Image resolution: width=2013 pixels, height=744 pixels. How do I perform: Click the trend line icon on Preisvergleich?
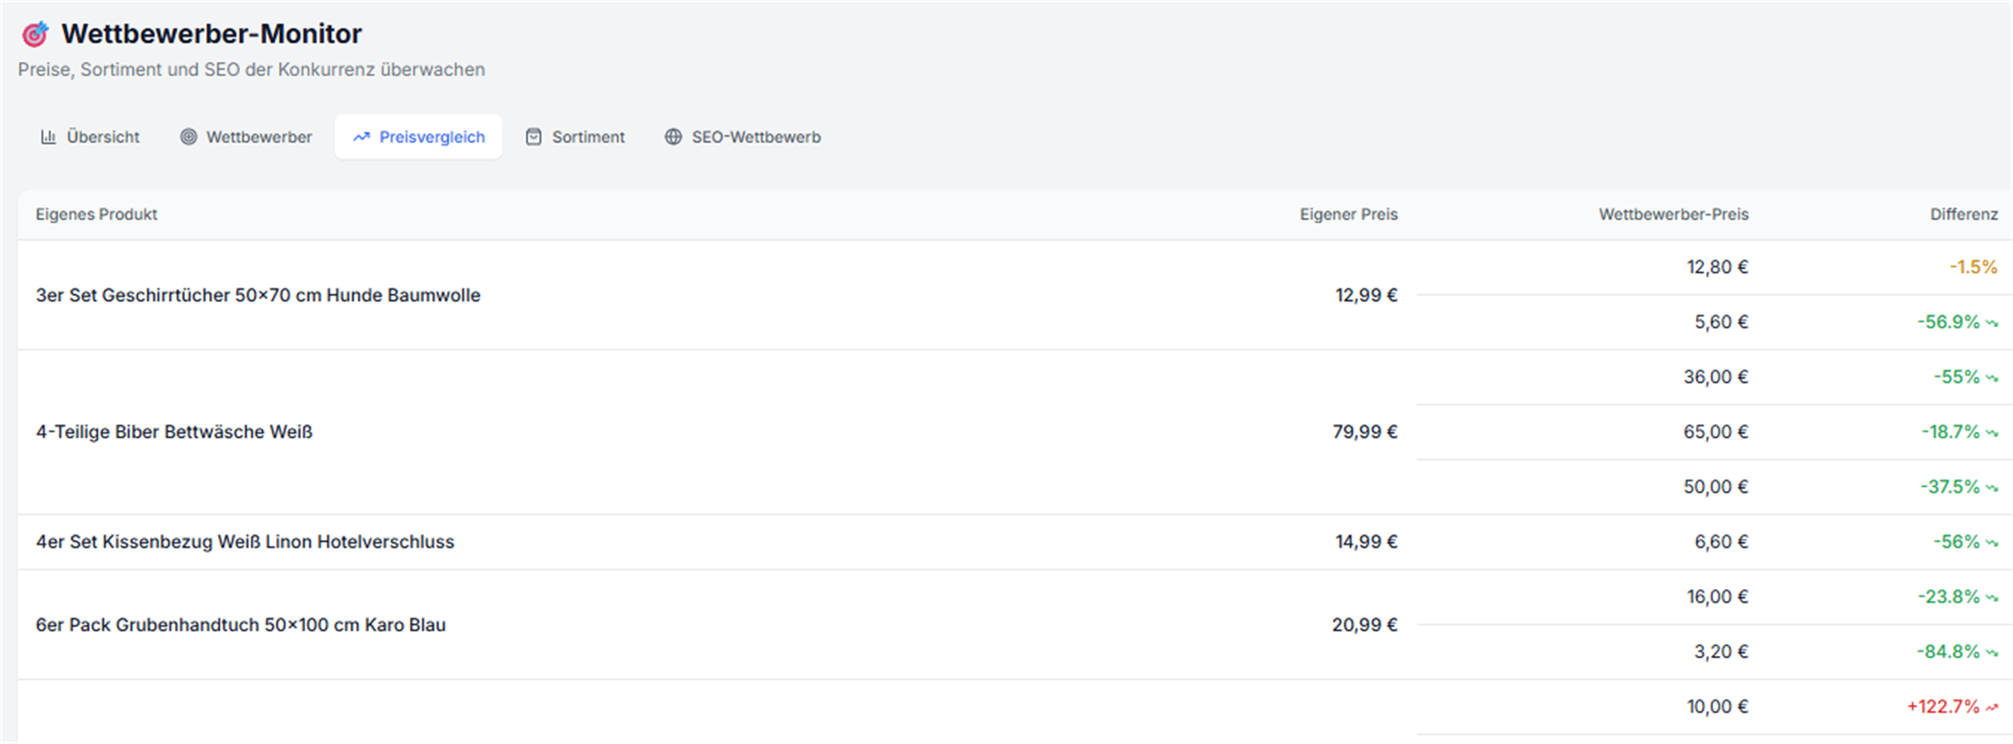(361, 137)
